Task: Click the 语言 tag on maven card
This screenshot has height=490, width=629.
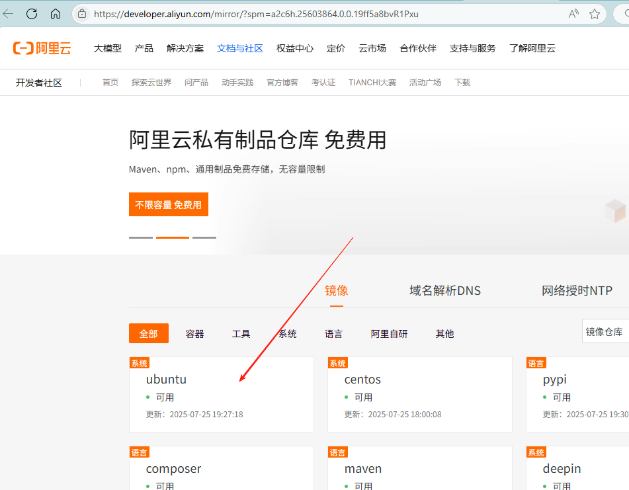Action: (x=338, y=452)
